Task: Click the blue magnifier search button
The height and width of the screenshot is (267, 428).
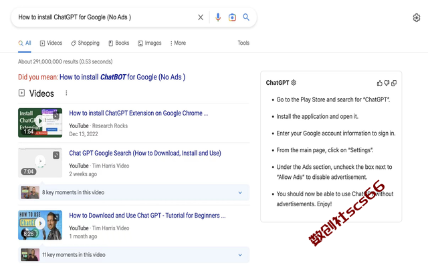Action: (246, 17)
